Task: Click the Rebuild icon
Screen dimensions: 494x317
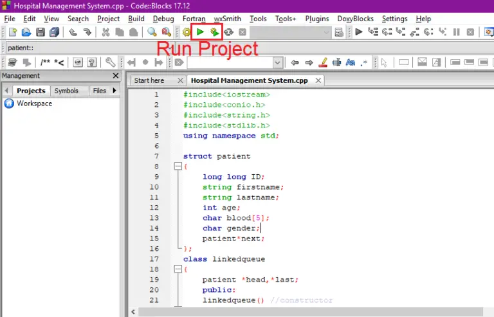Action: pyautogui.click(x=228, y=32)
